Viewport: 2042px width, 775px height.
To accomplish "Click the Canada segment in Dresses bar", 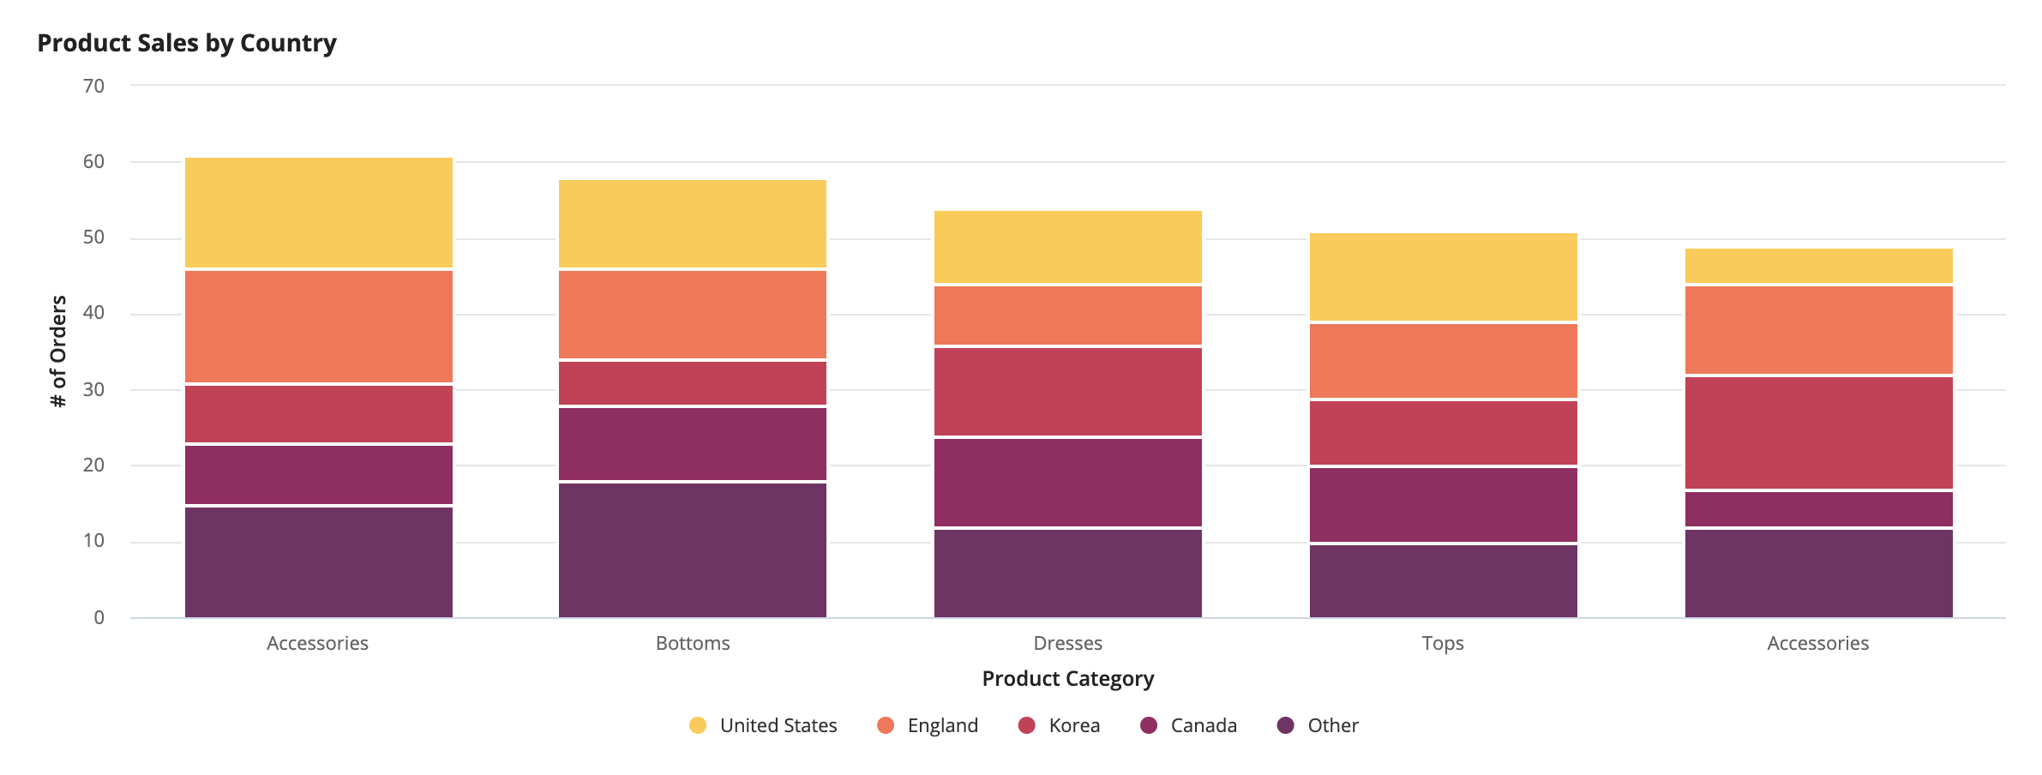I will (1068, 483).
